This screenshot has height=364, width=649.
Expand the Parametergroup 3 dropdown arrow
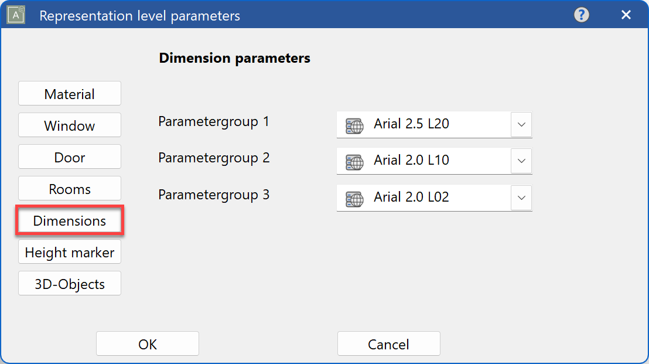(521, 198)
